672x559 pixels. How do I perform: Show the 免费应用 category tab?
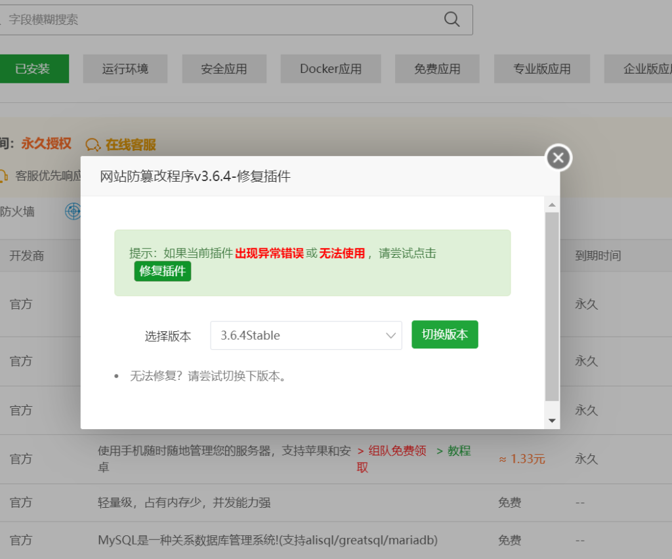click(x=437, y=69)
